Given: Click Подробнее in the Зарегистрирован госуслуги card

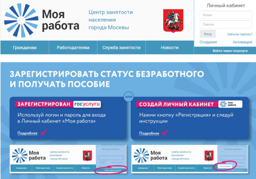Looking at the screenshot, I should pyautogui.click(x=28, y=133).
